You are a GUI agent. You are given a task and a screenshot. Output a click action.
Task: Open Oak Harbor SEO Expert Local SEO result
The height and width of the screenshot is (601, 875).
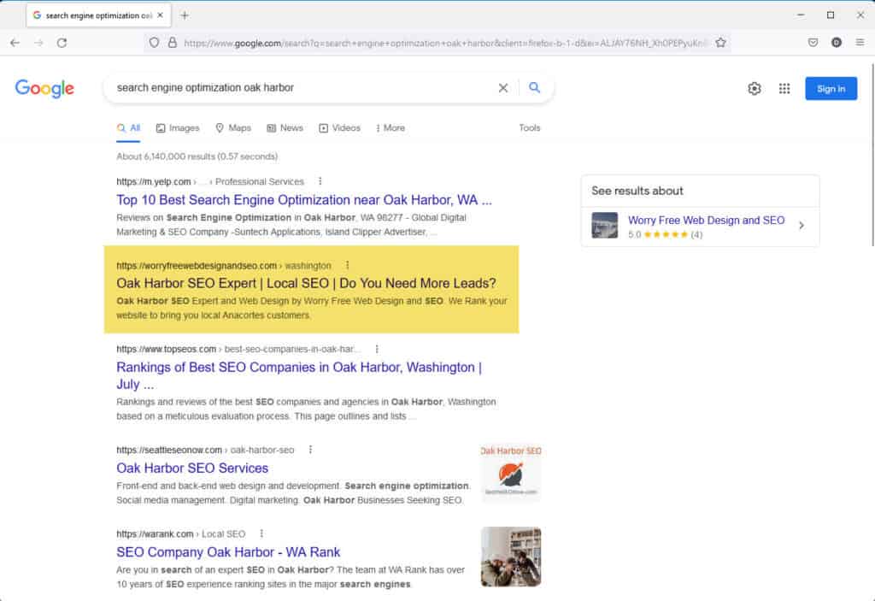coord(306,283)
